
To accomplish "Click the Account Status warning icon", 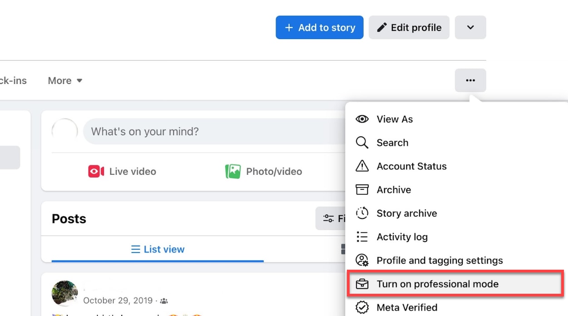I will pyautogui.click(x=362, y=166).
